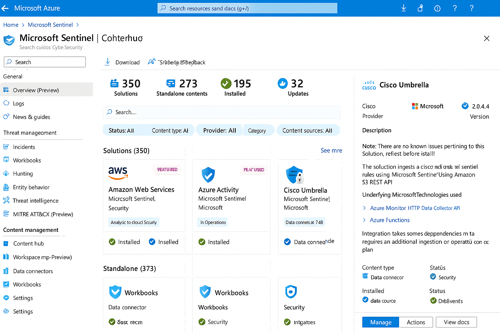The width and height of the screenshot is (500, 333).
Task: Open the alert icon in the top bar
Action: (x=437, y=8)
